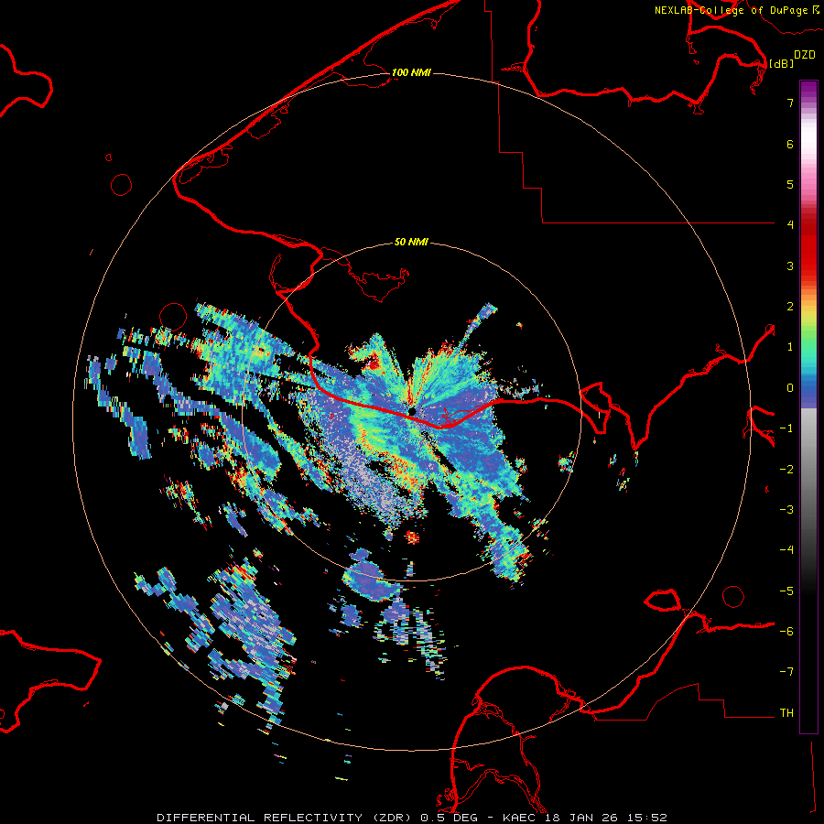Click the -6 value on the color scale

coord(786,632)
